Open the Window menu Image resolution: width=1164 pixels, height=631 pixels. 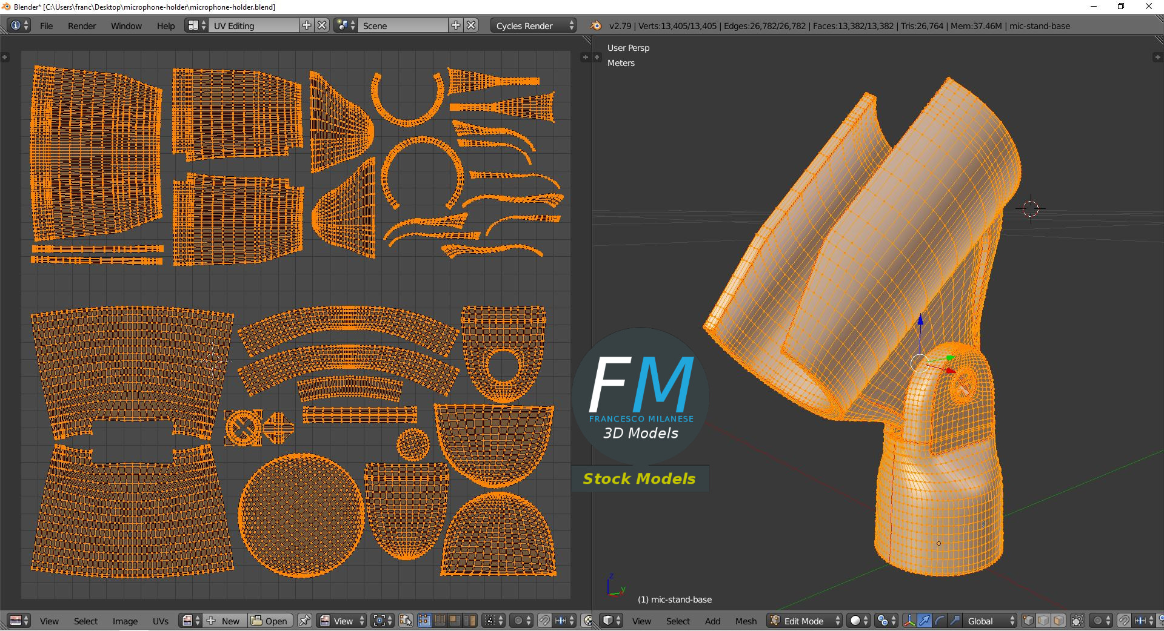[126, 26]
